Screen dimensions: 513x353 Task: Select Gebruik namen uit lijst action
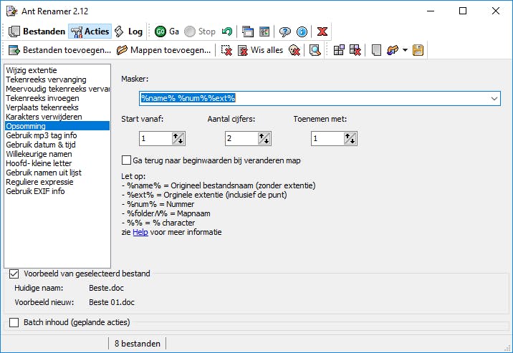click(57, 173)
